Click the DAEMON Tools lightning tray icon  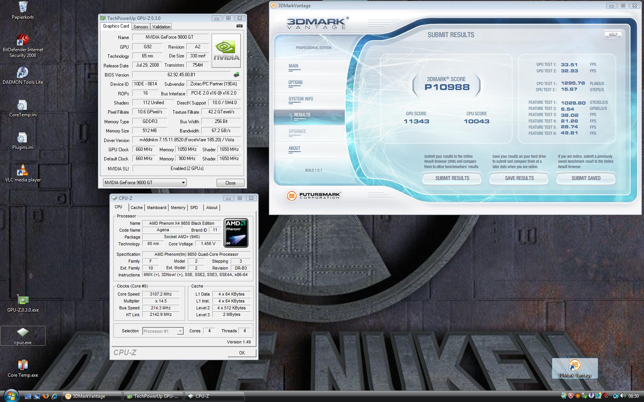click(591, 395)
